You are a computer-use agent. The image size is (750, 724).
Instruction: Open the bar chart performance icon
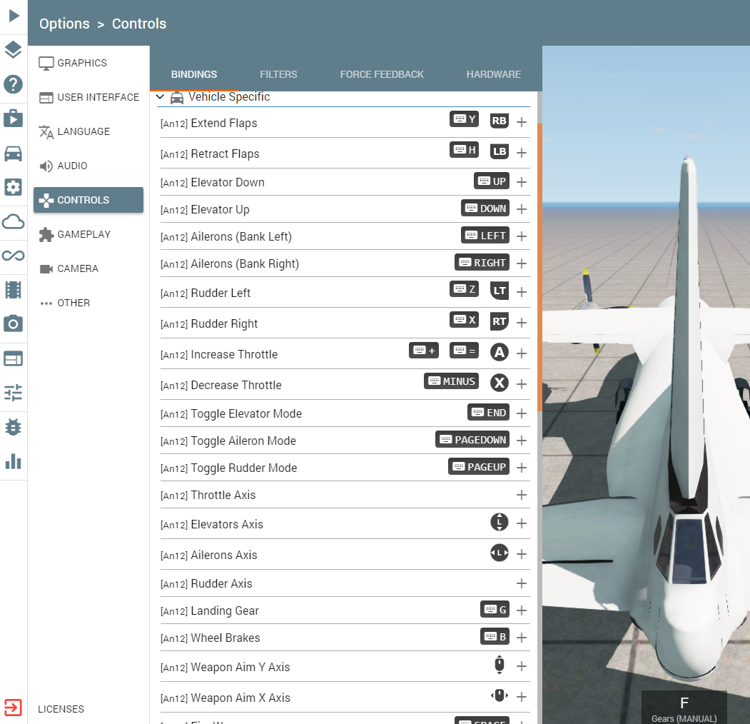coord(14,461)
